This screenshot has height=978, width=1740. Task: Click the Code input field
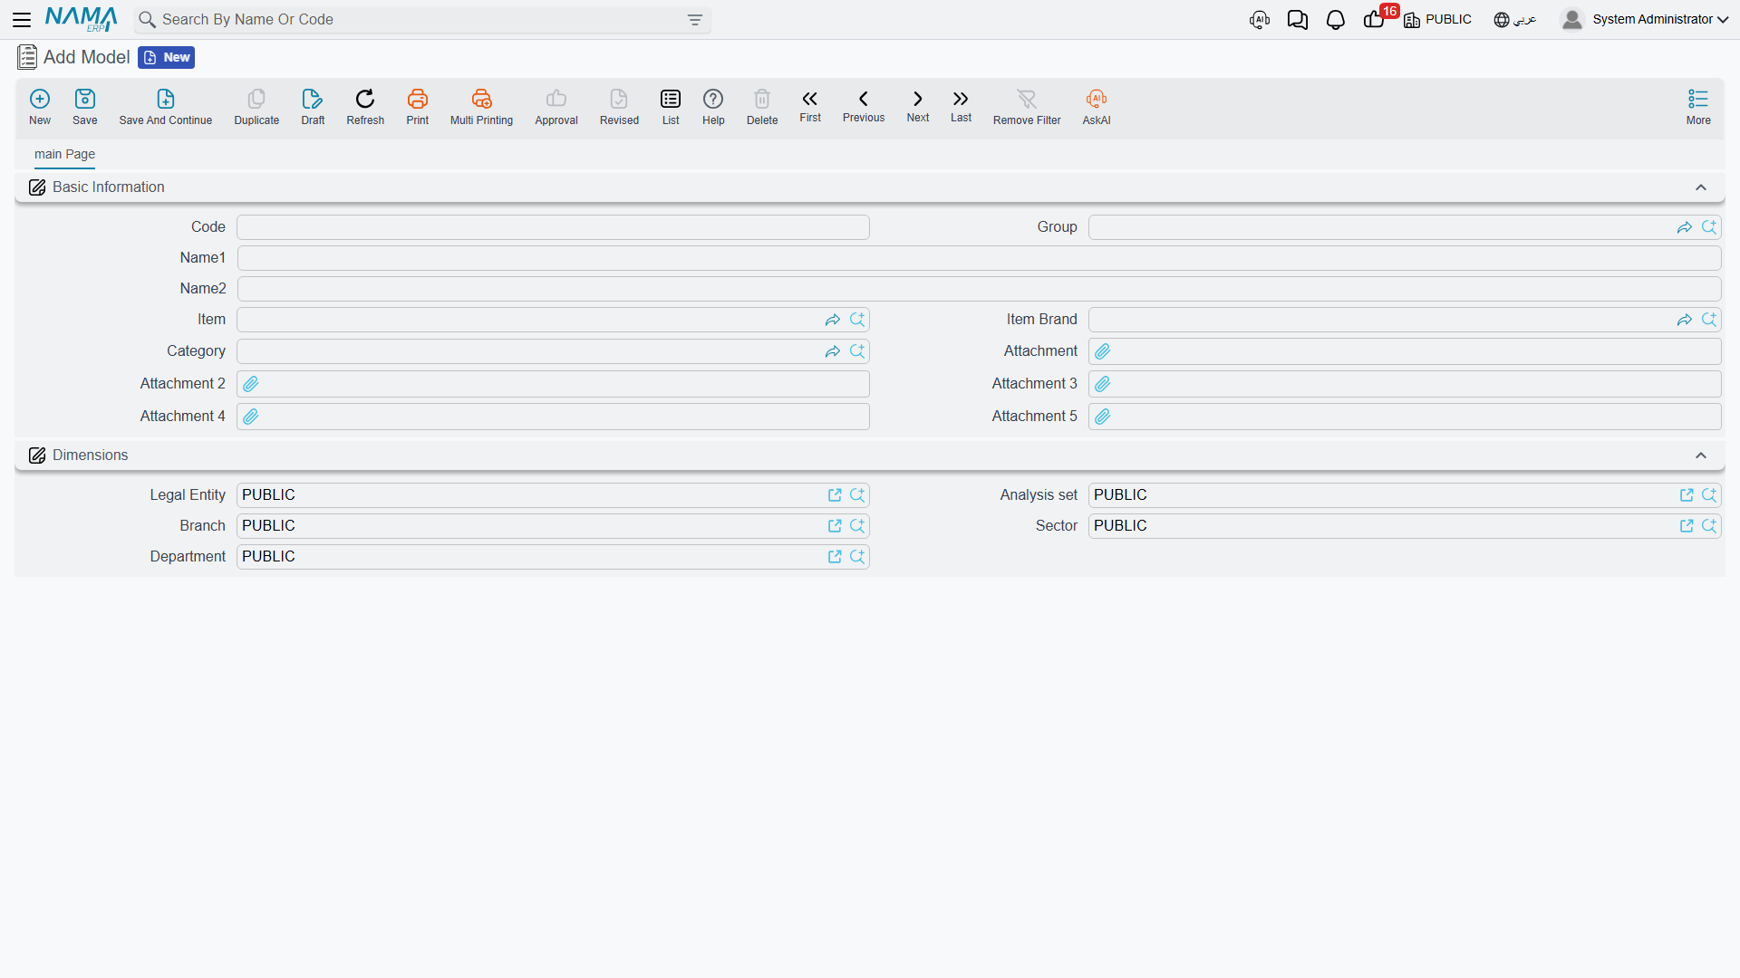[x=553, y=227]
